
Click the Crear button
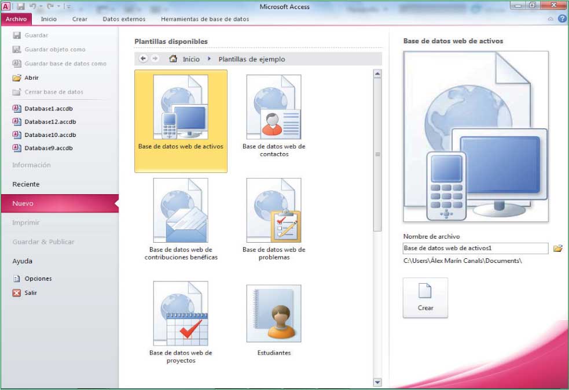click(425, 298)
